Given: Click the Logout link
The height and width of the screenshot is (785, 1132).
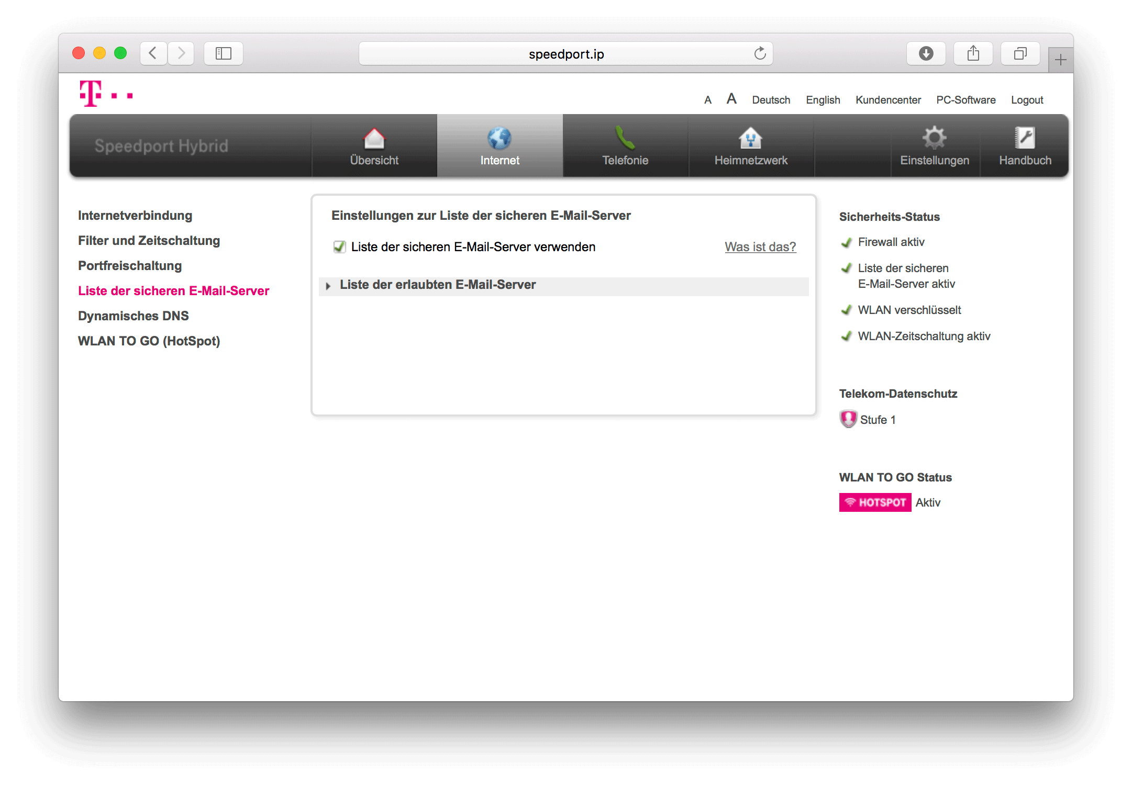Looking at the screenshot, I should 1027,100.
